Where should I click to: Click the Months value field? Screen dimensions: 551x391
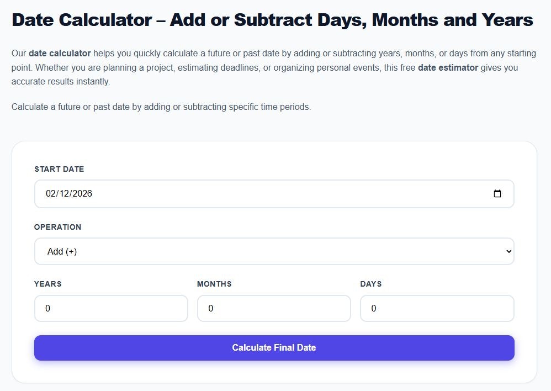pos(274,308)
